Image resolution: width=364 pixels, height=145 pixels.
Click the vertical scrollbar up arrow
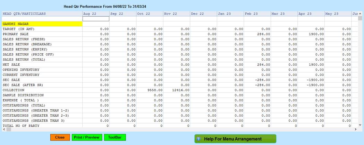coord(360,13)
